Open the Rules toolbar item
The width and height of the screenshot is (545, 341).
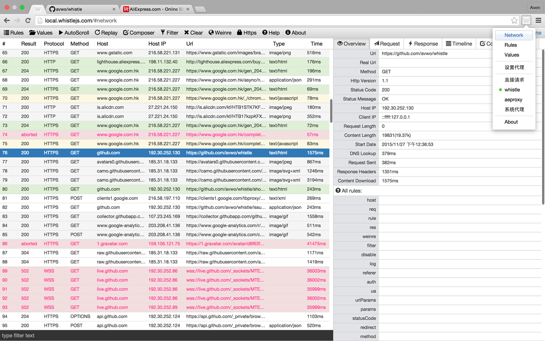(x=14, y=32)
